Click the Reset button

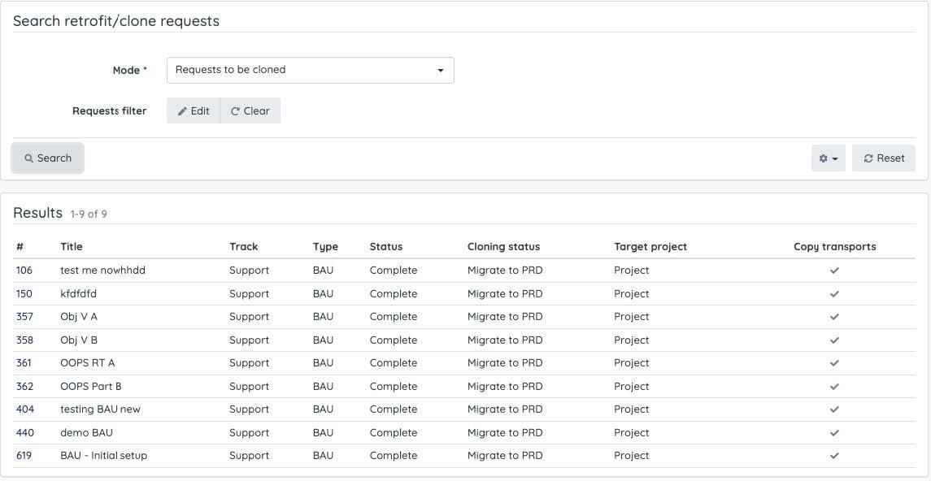click(883, 158)
